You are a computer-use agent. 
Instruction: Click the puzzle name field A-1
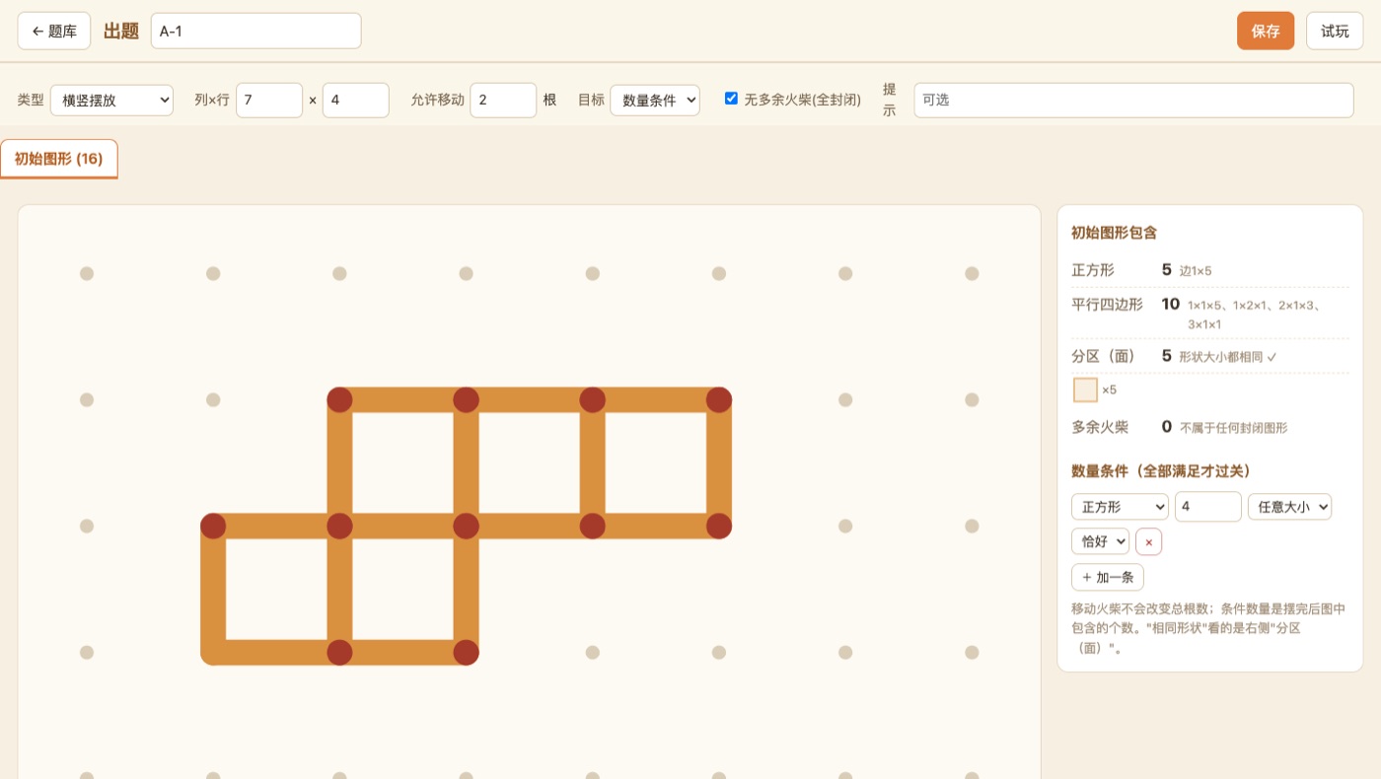255,31
